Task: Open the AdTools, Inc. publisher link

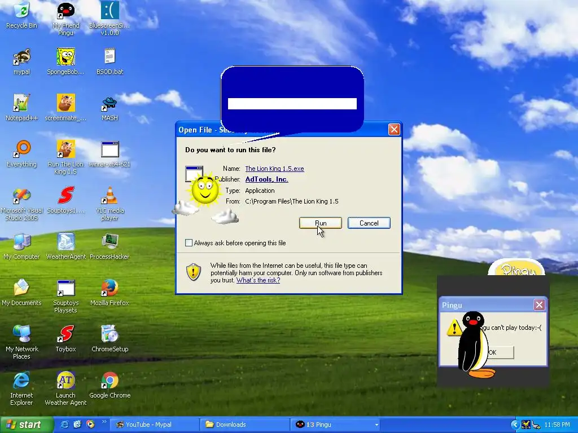Action: tap(266, 179)
